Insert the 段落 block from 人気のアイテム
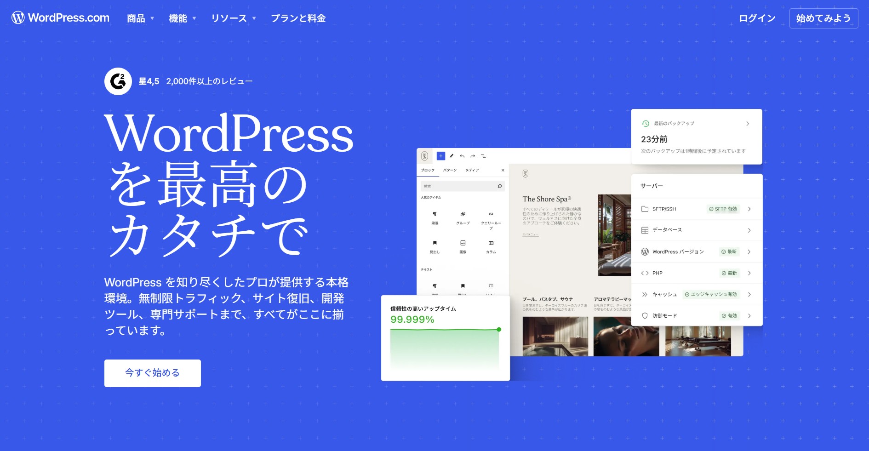The height and width of the screenshot is (451, 869). pos(434,218)
